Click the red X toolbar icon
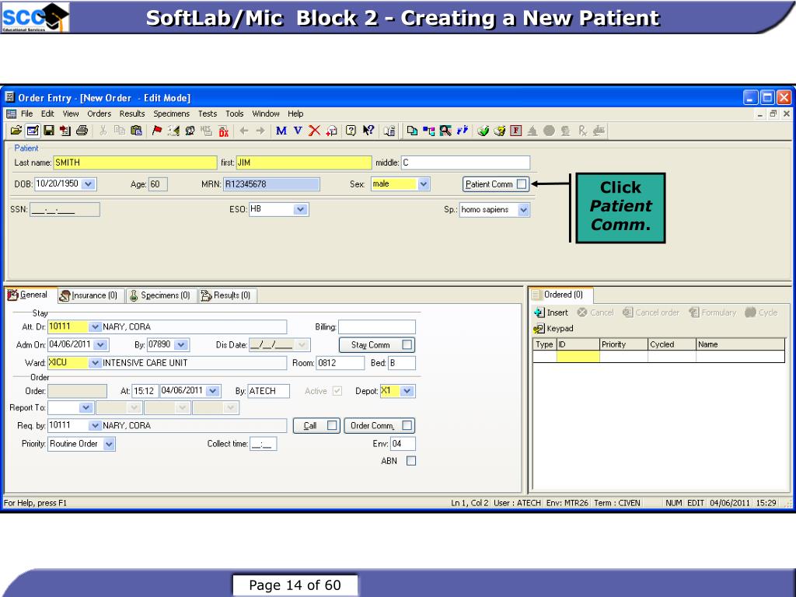 315,131
